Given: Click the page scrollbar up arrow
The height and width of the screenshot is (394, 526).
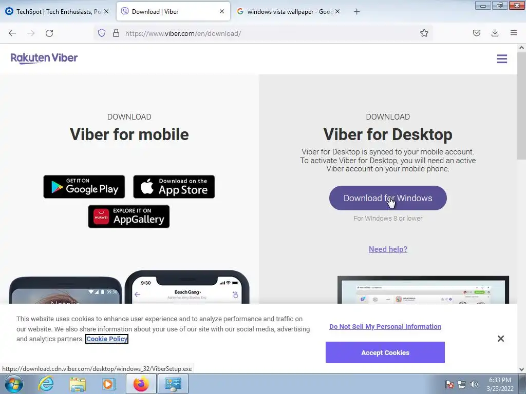Looking at the screenshot, I should (521, 48).
